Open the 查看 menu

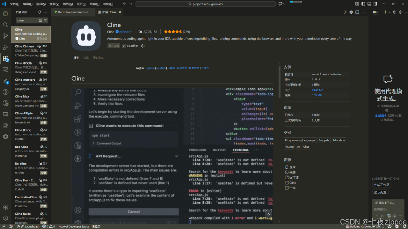(54, 4)
